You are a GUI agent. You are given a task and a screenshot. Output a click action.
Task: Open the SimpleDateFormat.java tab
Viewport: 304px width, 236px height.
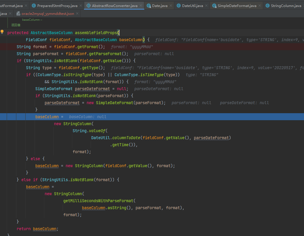[237, 6]
